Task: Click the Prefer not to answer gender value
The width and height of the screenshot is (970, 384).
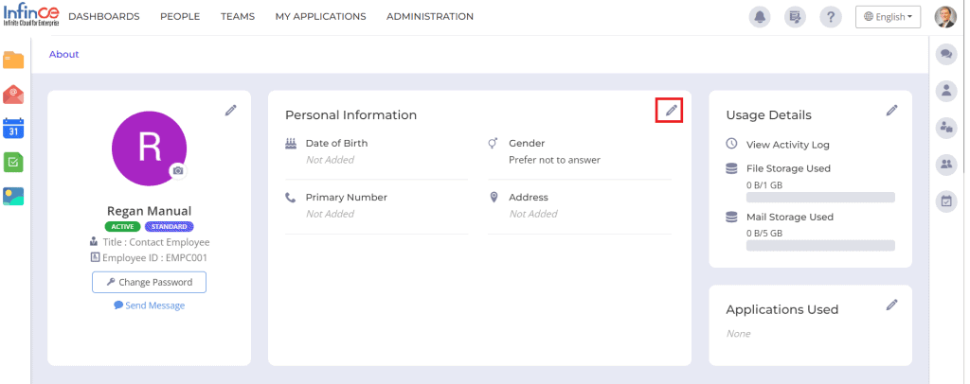Action: coord(554,160)
